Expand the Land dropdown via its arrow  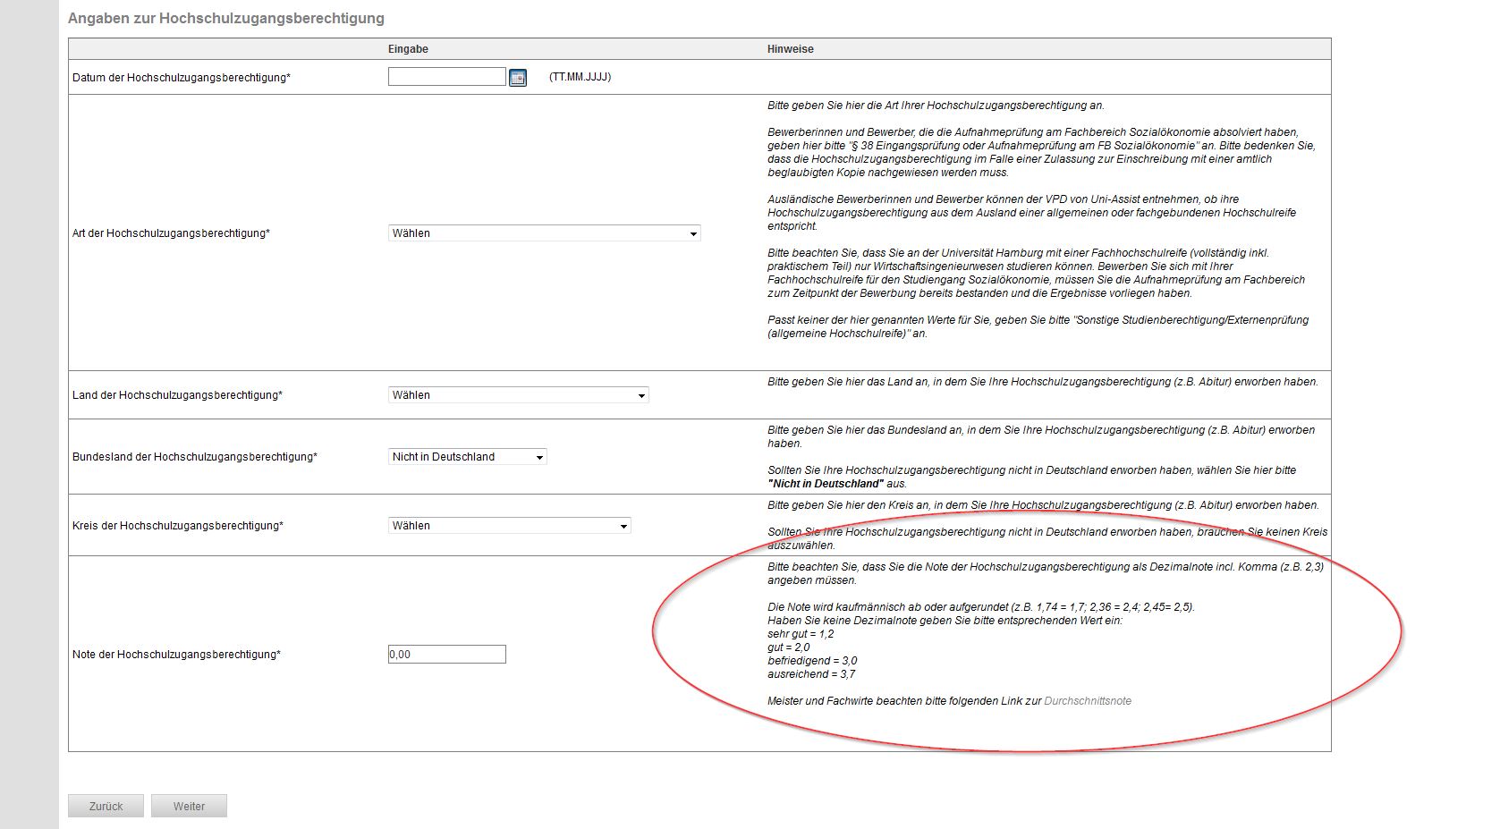click(x=642, y=394)
